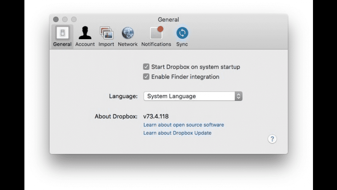337x190 pixels.
Task: Disable Start Dropbox on system startup
Action: [x=146, y=67]
